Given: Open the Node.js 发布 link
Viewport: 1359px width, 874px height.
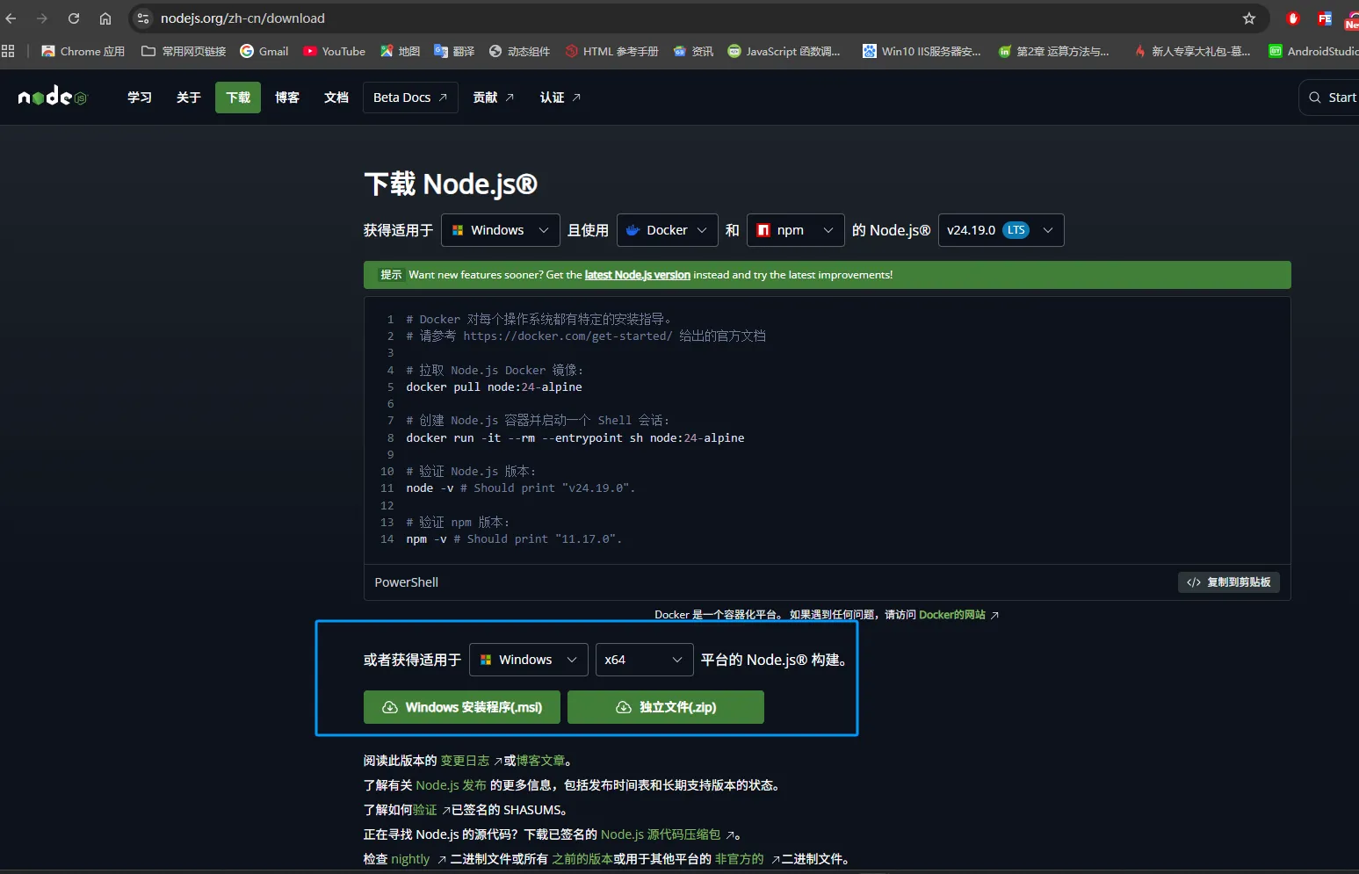Looking at the screenshot, I should pos(451,785).
